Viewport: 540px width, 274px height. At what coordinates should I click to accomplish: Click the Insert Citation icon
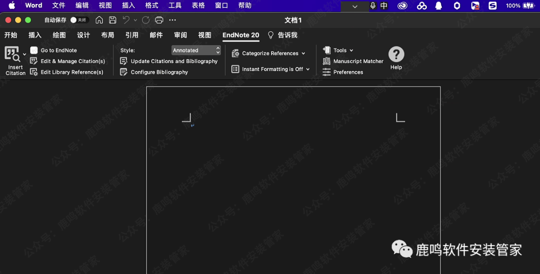pos(12,54)
